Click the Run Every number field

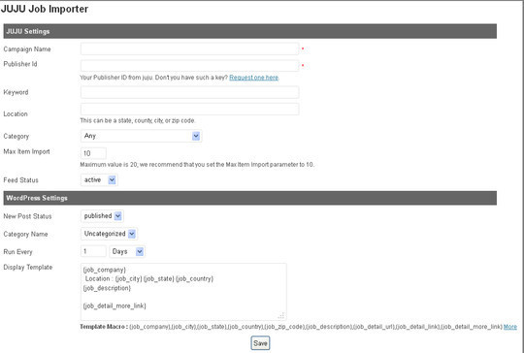coord(93,251)
